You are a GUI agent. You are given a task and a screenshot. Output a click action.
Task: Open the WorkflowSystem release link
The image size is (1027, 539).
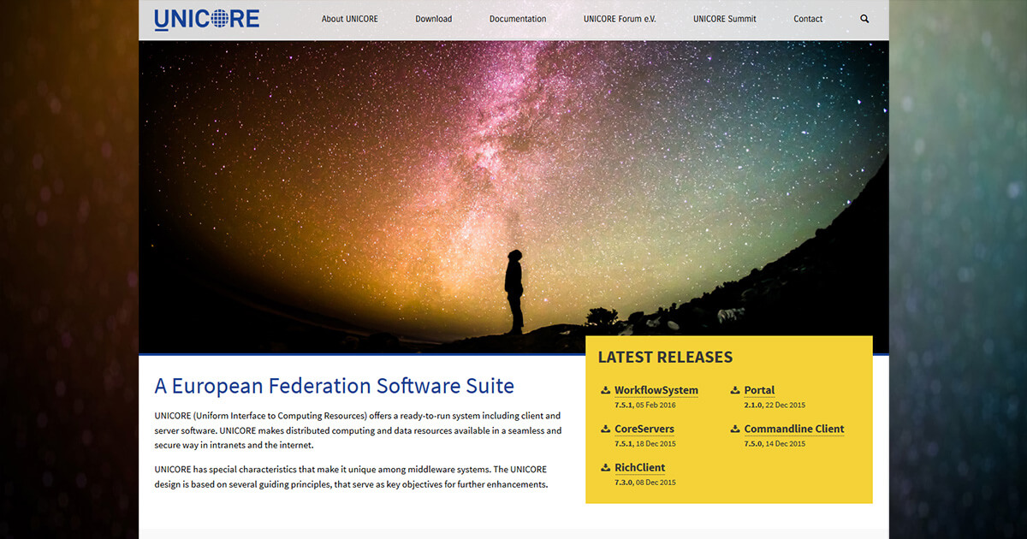point(656,390)
